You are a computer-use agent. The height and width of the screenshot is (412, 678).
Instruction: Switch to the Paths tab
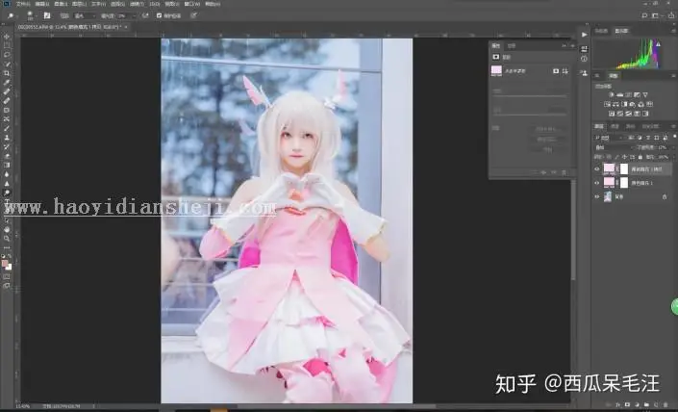coord(631,126)
